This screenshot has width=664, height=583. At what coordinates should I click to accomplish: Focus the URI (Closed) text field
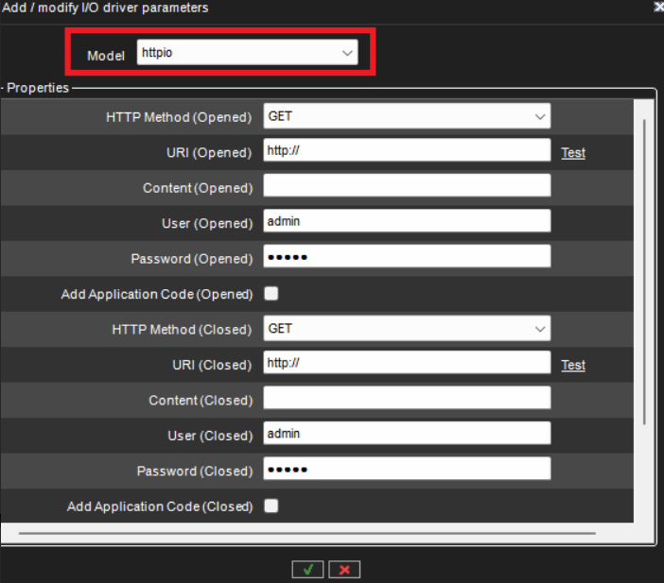(x=407, y=364)
